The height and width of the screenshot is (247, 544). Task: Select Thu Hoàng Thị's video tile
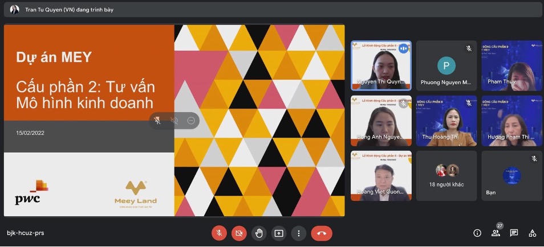click(x=446, y=121)
